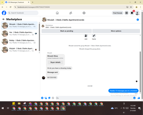The image size is (143, 115).
Task: Click the site information icon in address bar
Action: coord(15,7)
